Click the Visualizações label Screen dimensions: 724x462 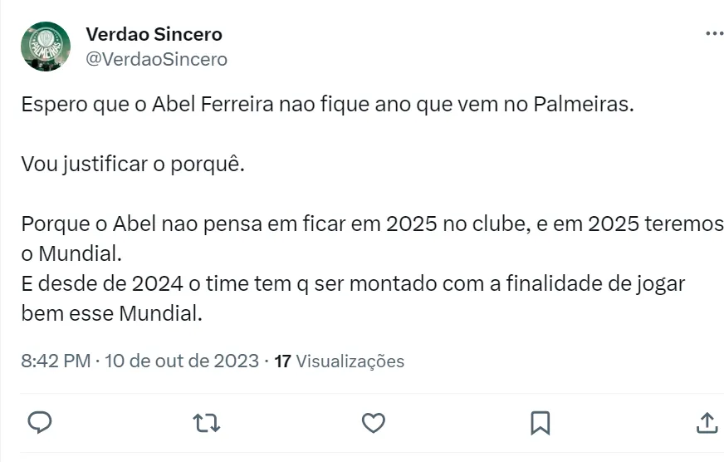click(x=350, y=361)
